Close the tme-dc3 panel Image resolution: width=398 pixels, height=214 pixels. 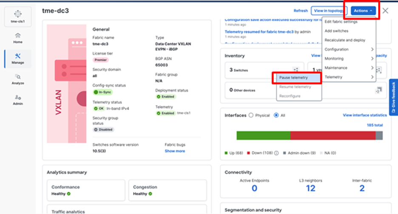click(385, 11)
